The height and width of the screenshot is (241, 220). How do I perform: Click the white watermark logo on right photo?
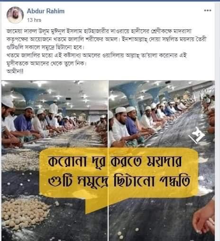196,135
